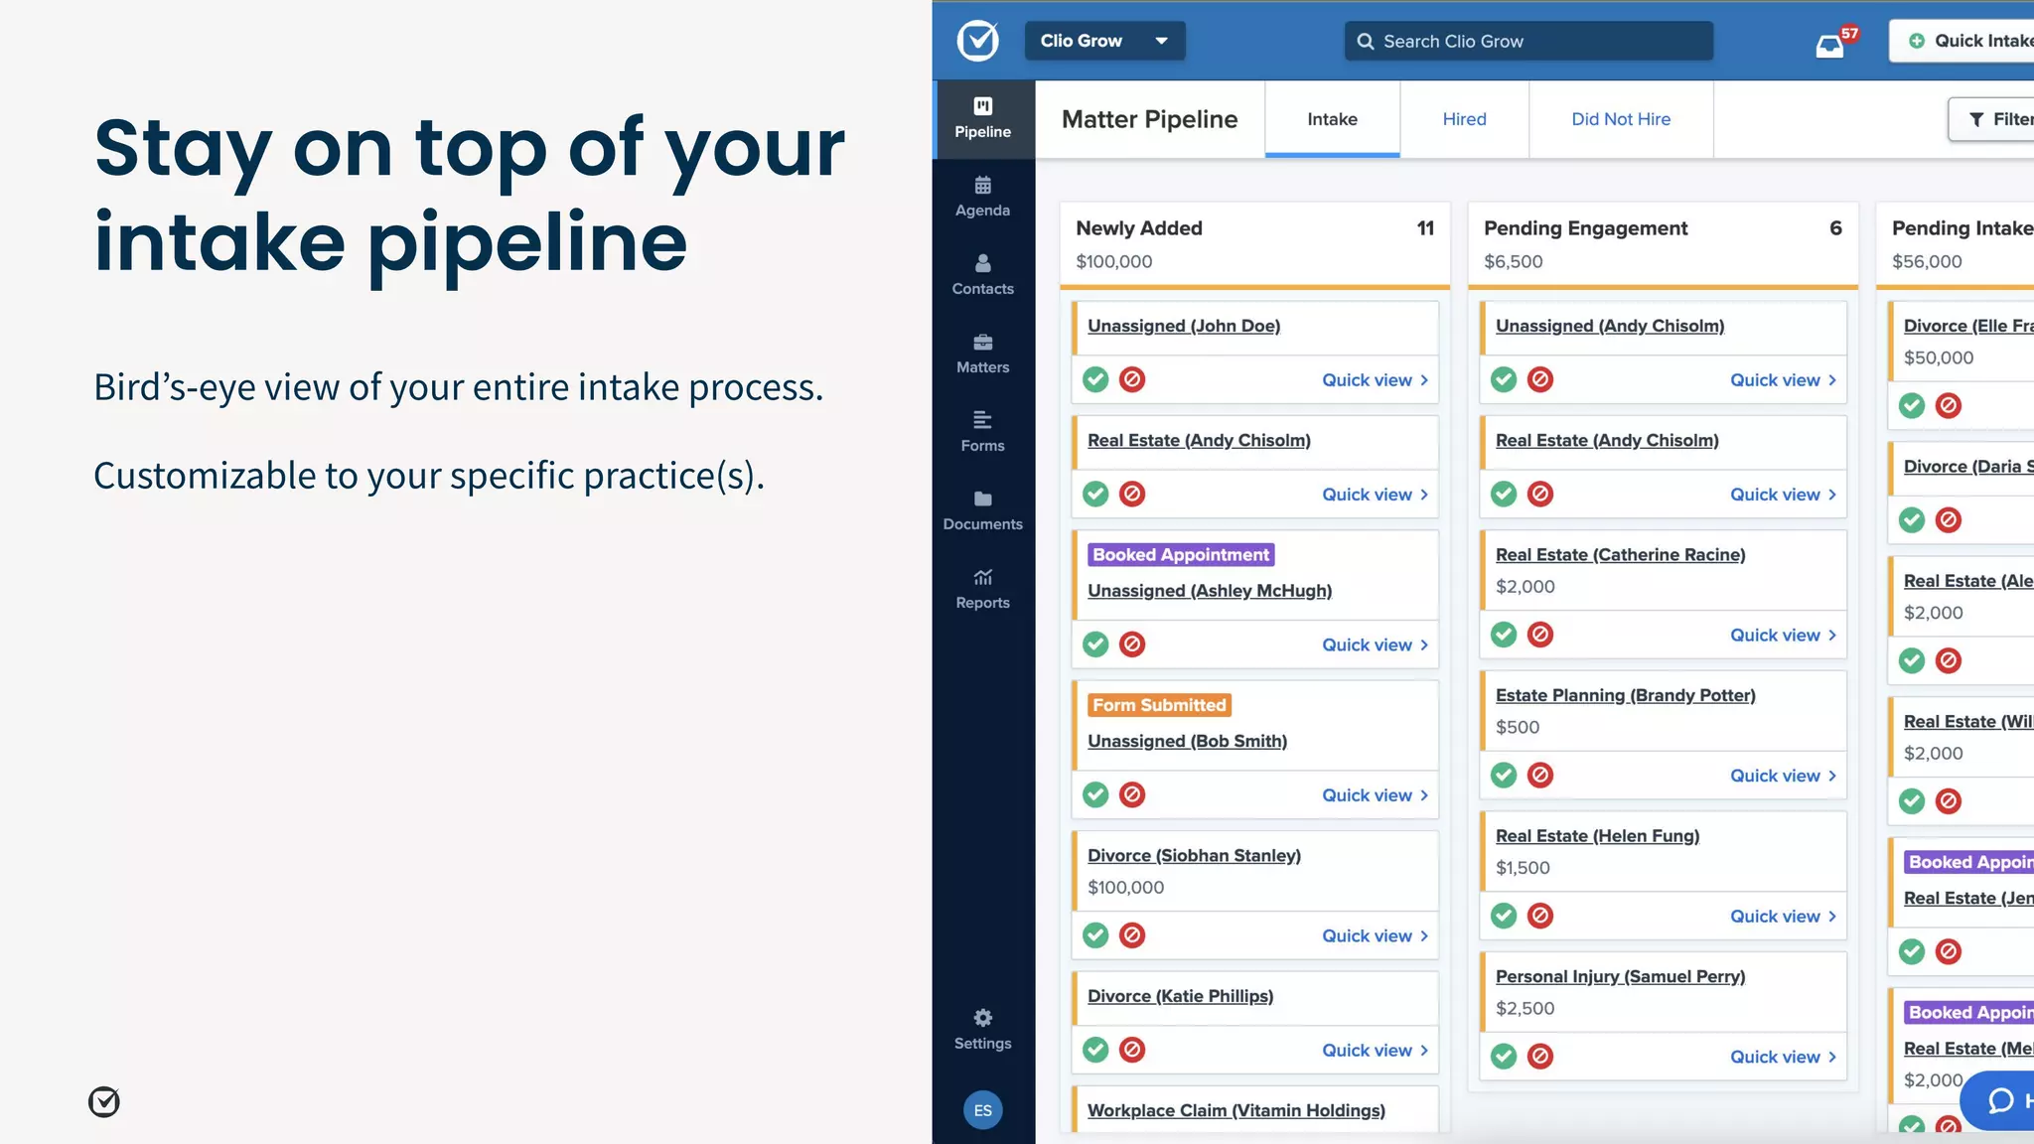Open Quick view for Siobhan Stanley card

1375,936
